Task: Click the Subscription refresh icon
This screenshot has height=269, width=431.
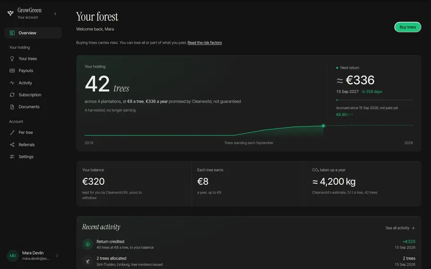Action: (12, 95)
